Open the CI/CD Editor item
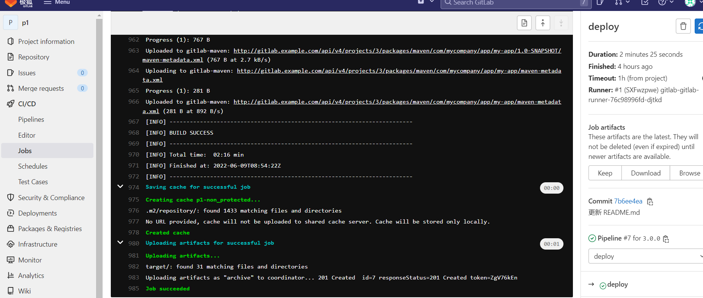 (27, 135)
